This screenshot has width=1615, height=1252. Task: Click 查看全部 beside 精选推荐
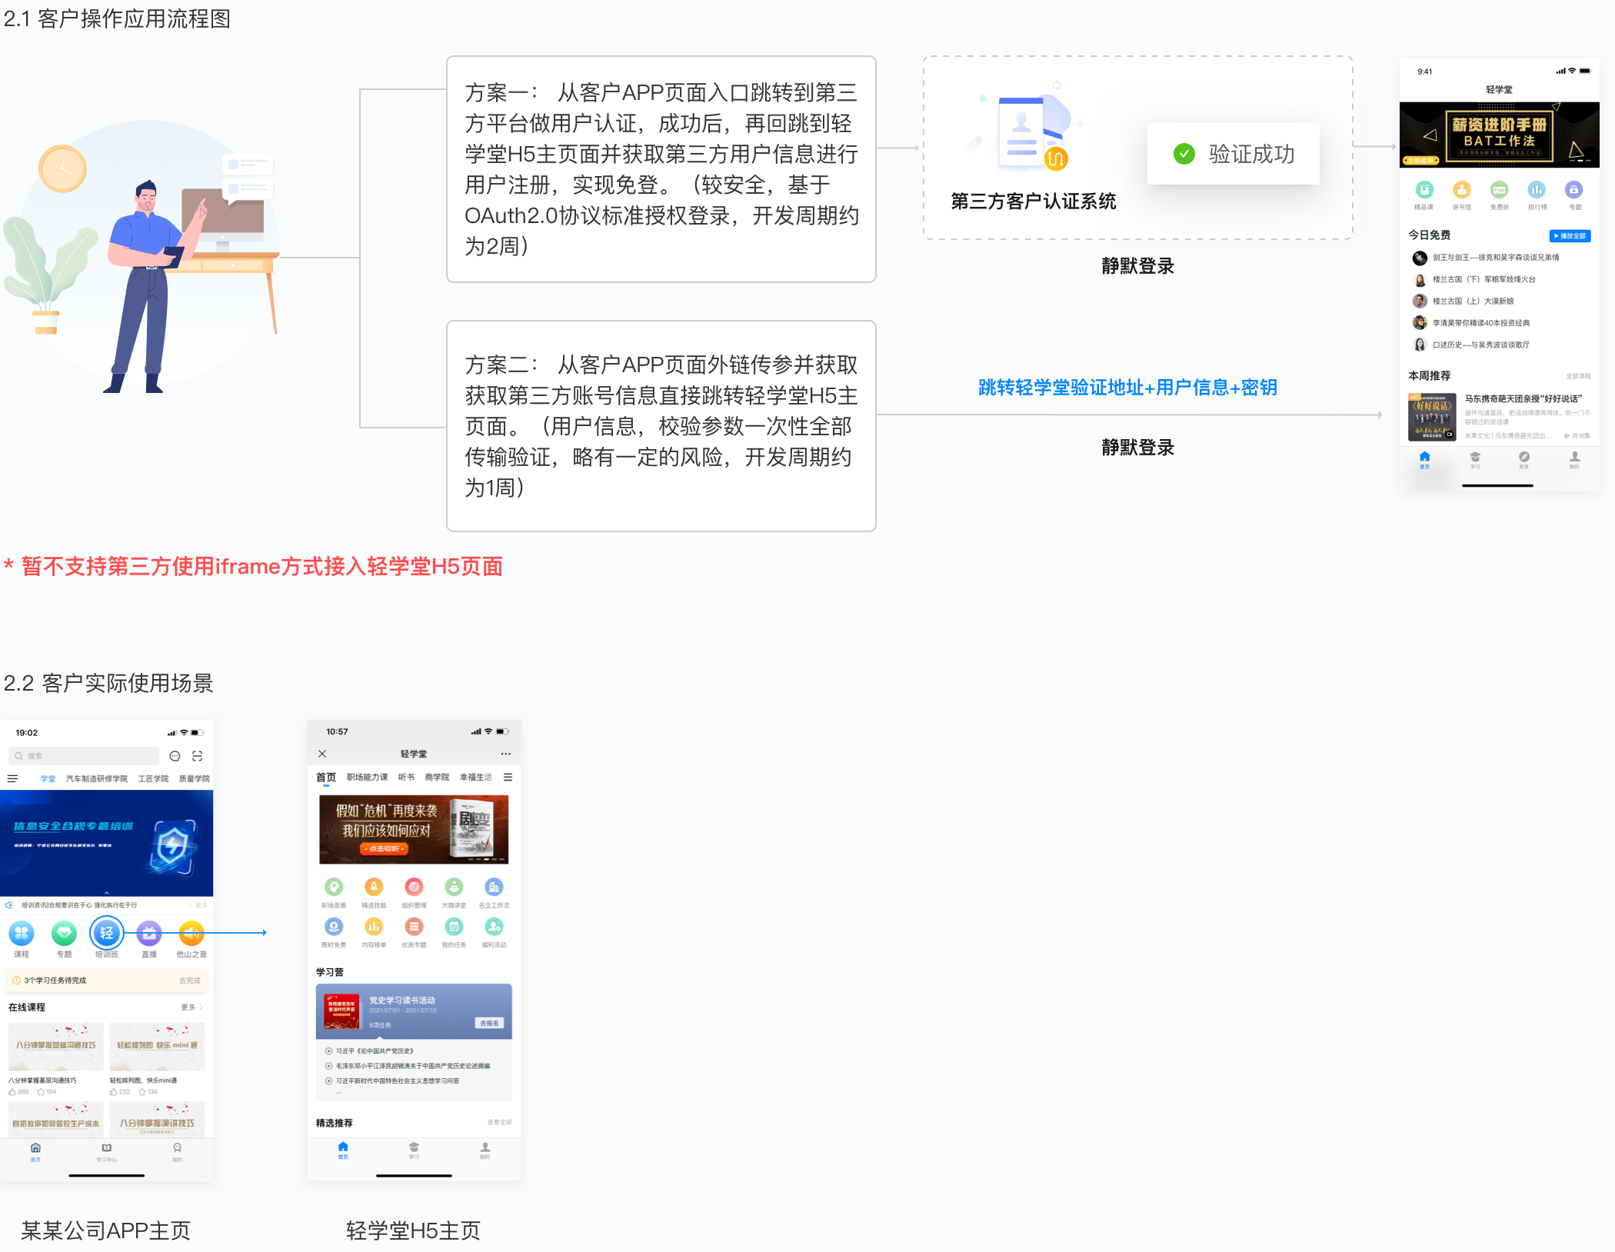(499, 1123)
